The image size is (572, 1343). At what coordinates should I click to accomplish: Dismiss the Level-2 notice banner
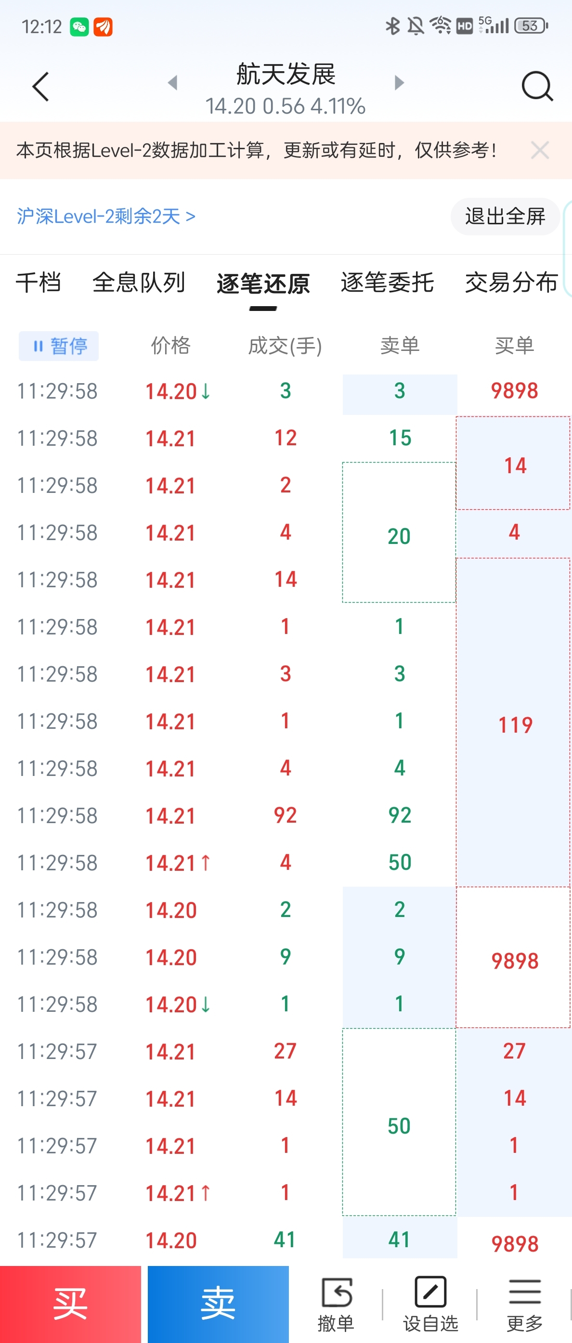540,151
